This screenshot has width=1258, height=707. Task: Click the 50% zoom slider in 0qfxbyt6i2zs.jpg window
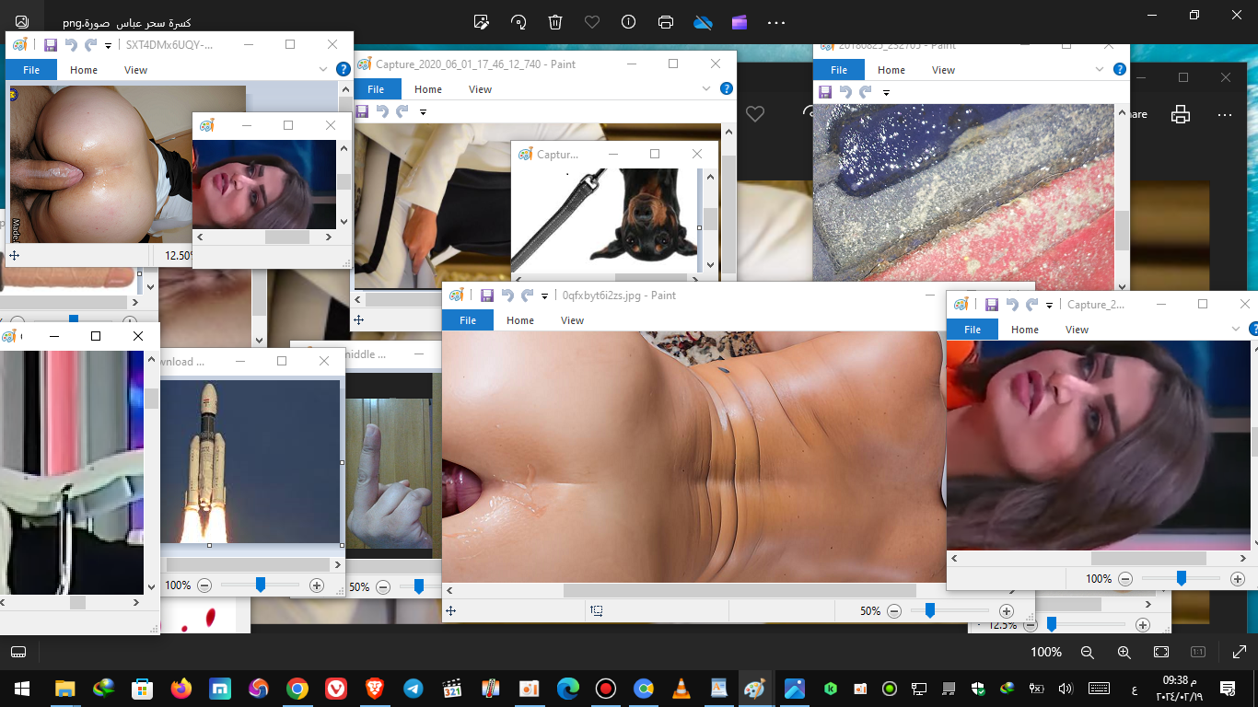pyautogui.click(x=929, y=611)
